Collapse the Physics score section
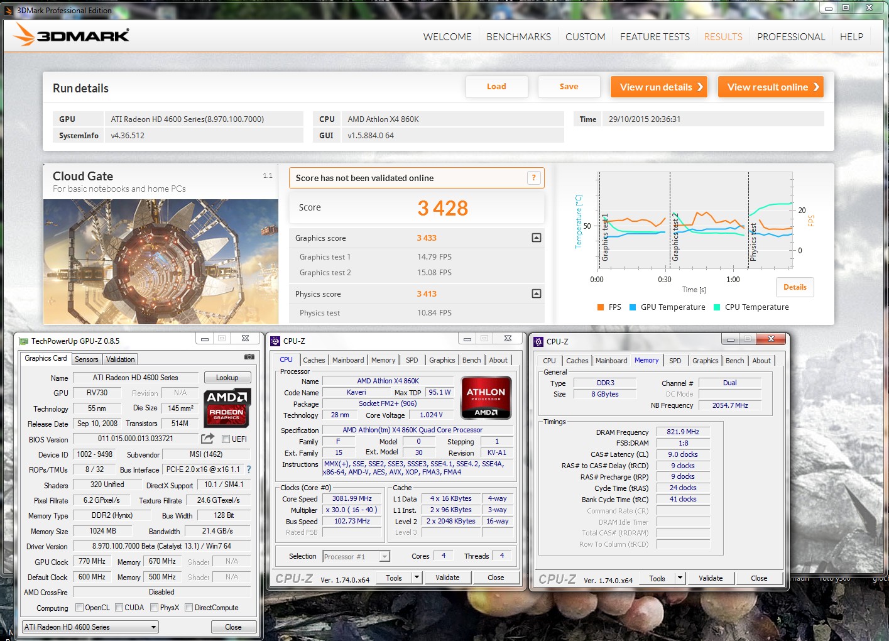889x641 pixels. 537,293
